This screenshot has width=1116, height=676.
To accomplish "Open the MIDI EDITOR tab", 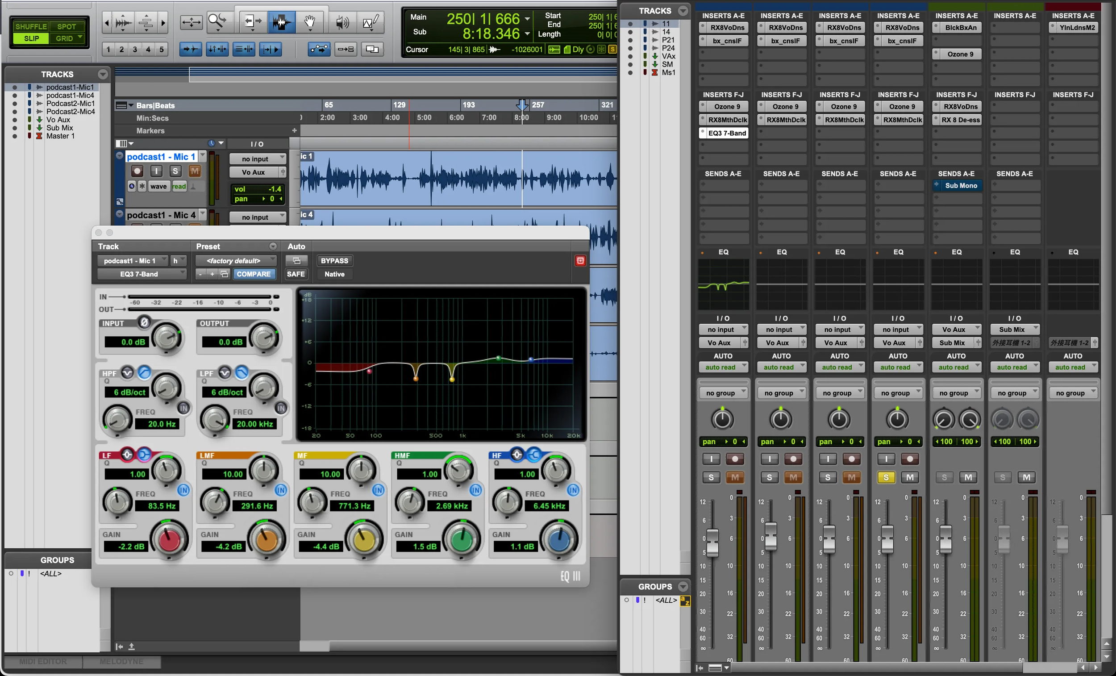I will click(x=43, y=662).
